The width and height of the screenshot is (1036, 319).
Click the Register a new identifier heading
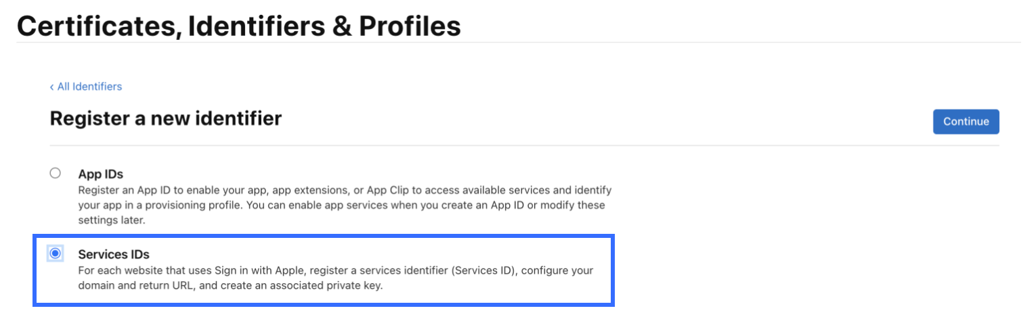tap(166, 119)
